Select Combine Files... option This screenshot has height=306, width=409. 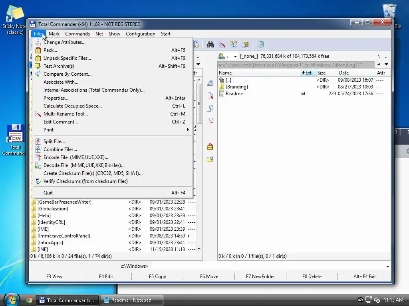point(112,149)
